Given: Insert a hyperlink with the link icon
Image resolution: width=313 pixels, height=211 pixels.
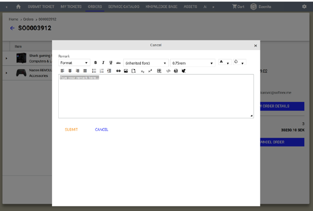Looking at the screenshot, I should [x=118, y=71].
